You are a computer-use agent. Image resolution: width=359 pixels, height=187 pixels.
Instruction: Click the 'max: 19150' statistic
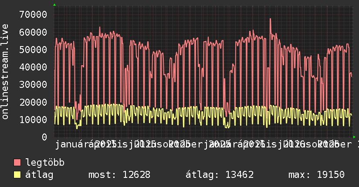pos(316,175)
